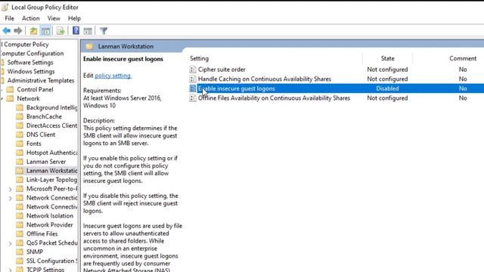Open the Help menu
This screenshot has width=484, height=272.
(74, 18)
